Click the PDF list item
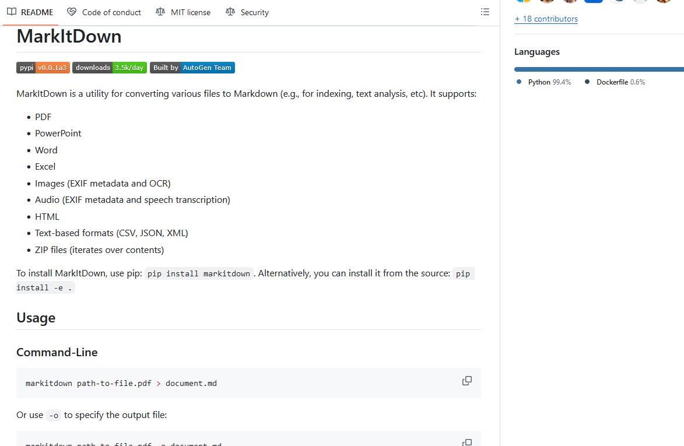684x446 pixels. [43, 117]
